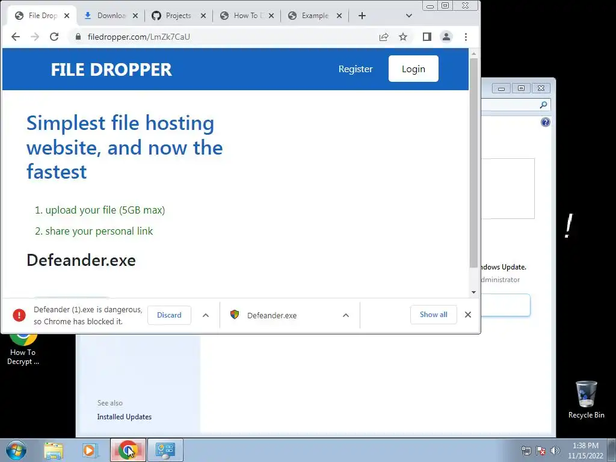This screenshot has width=616, height=462.
Task: Switch to the Example tab
Action: point(314,16)
